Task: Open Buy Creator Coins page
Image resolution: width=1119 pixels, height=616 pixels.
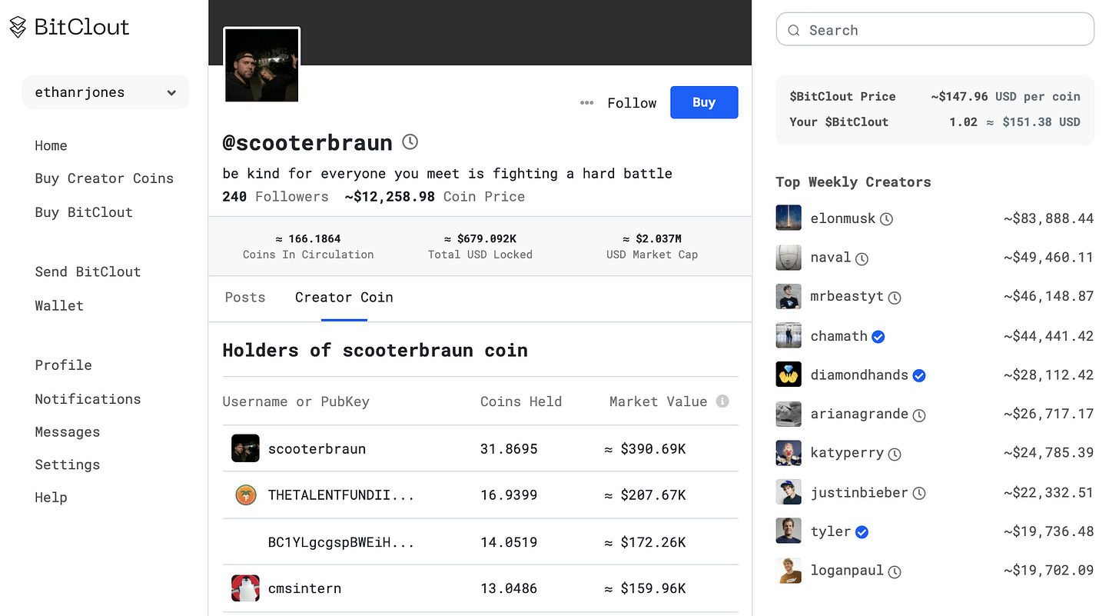Action: coord(105,178)
